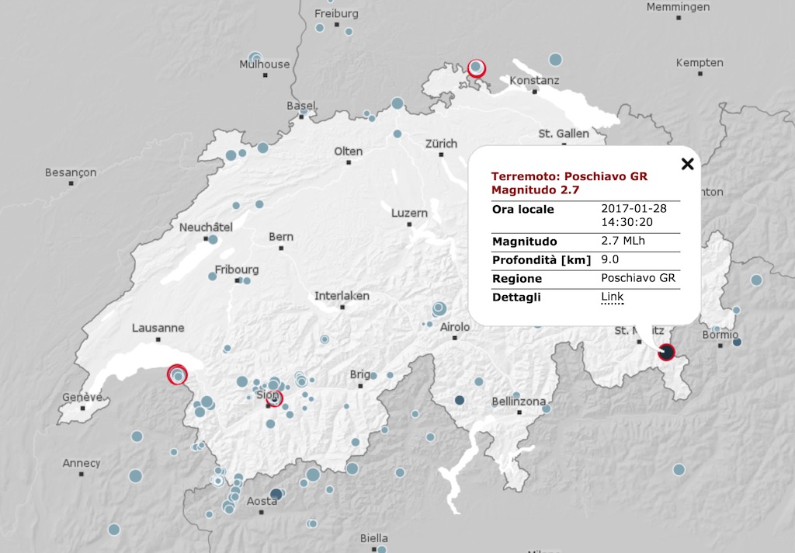The image size is (795, 553).
Task: Select the marker at Basel
Action: pyautogui.click(x=304, y=112)
